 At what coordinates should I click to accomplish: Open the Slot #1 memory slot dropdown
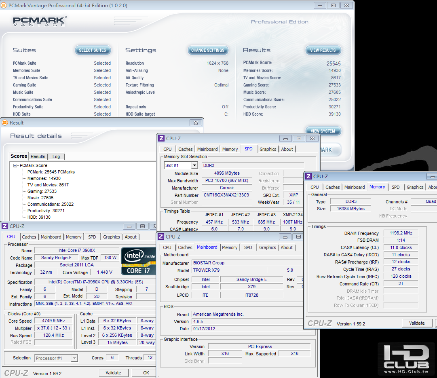(x=194, y=165)
